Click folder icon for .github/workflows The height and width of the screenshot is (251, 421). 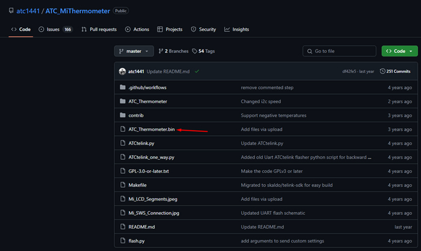123,87
